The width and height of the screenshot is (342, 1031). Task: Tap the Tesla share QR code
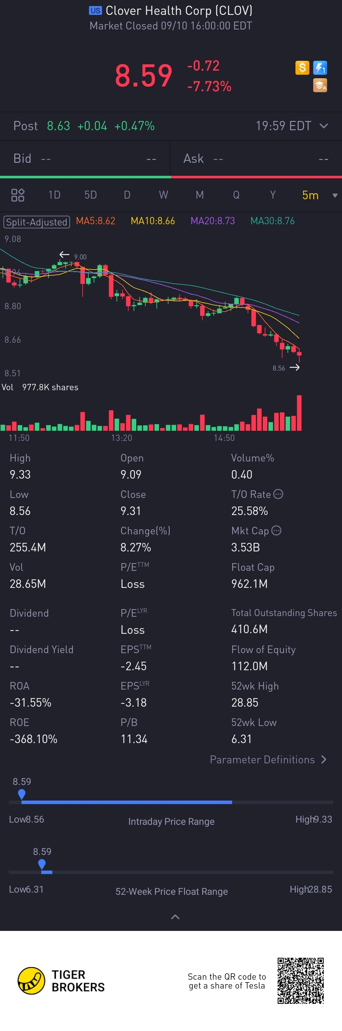pos(301,981)
